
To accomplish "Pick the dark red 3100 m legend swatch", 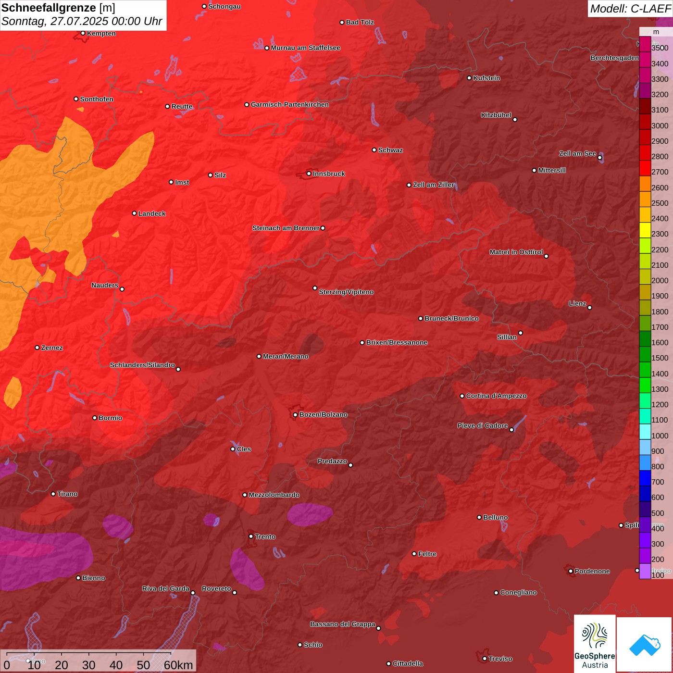I will click(645, 106).
